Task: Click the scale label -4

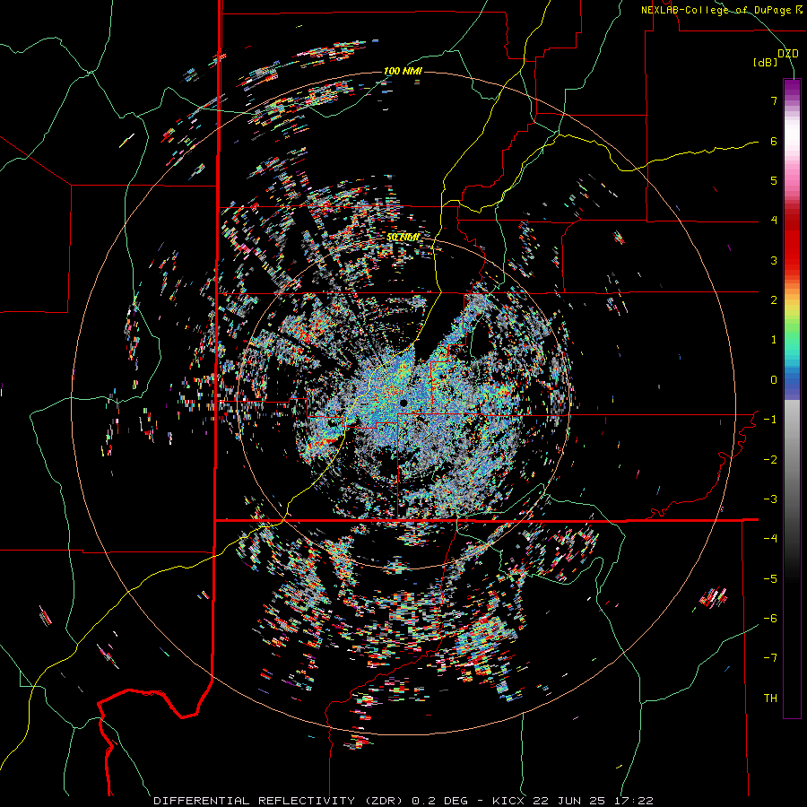Action: click(770, 539)
